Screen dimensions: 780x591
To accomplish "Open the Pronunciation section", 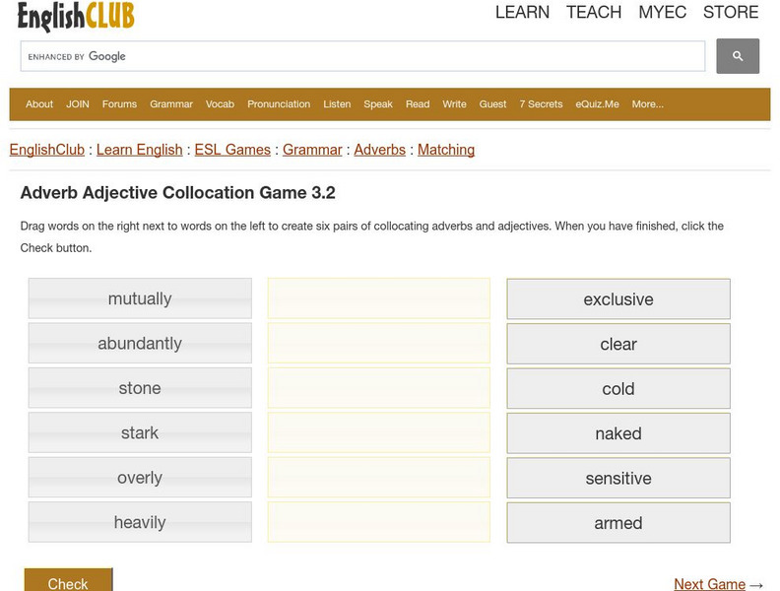I will [279, 104].
